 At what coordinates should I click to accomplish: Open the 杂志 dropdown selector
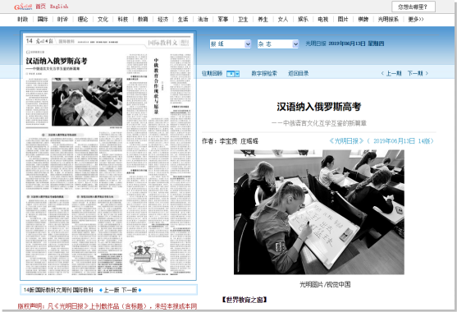(x=278, y=44)
